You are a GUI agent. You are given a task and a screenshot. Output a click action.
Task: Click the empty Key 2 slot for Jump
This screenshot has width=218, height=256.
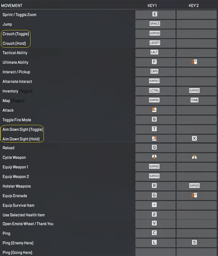tap(196, 24)
